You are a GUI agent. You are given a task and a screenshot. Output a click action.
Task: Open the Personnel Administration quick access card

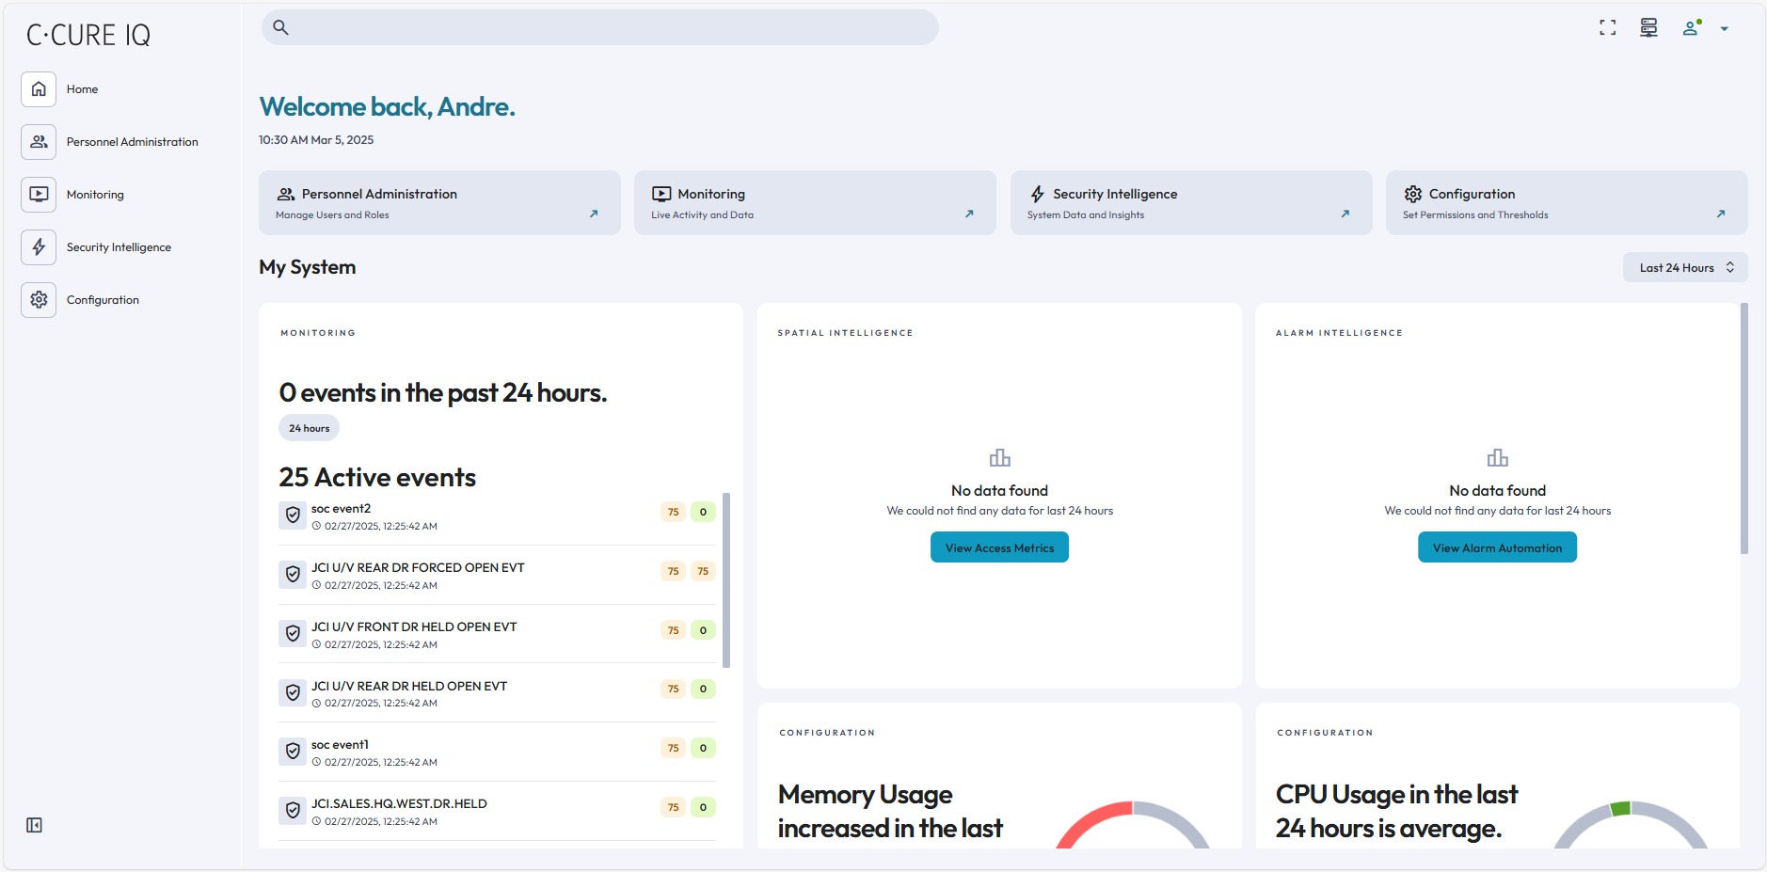pos(439,202)
